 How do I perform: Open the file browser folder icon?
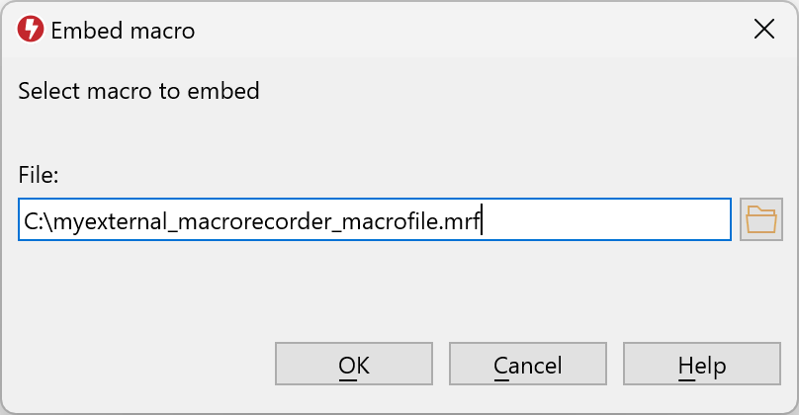pos(760,219)
